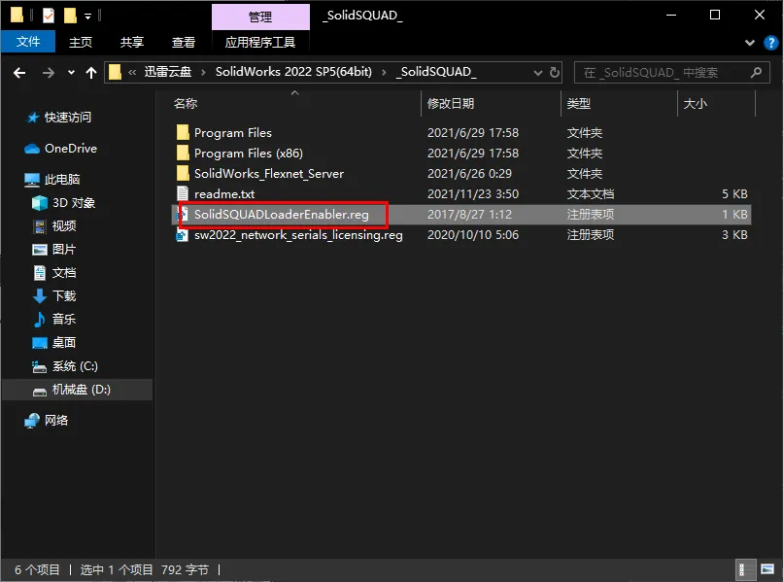Go up one folder level

pos(91,73)
